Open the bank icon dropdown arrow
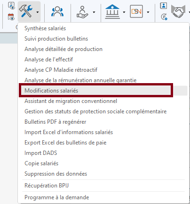Screen dimensions: 190x204 point(124,12)
